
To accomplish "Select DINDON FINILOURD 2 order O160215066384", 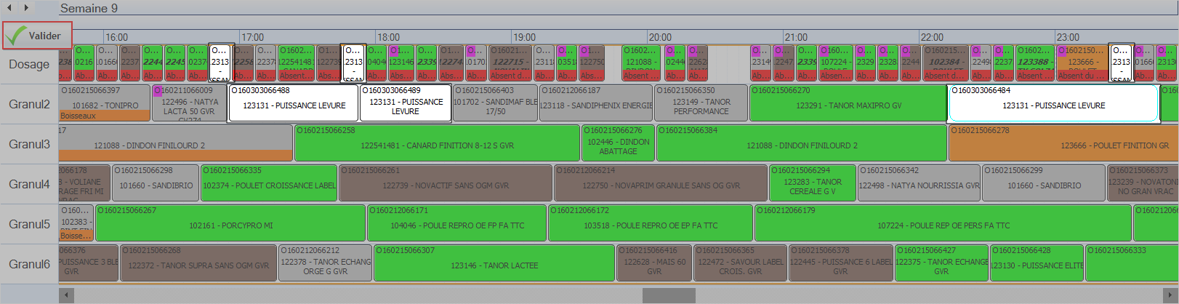I will click(802, 143).
